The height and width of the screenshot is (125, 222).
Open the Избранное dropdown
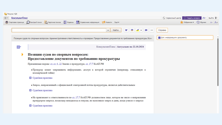187,22
